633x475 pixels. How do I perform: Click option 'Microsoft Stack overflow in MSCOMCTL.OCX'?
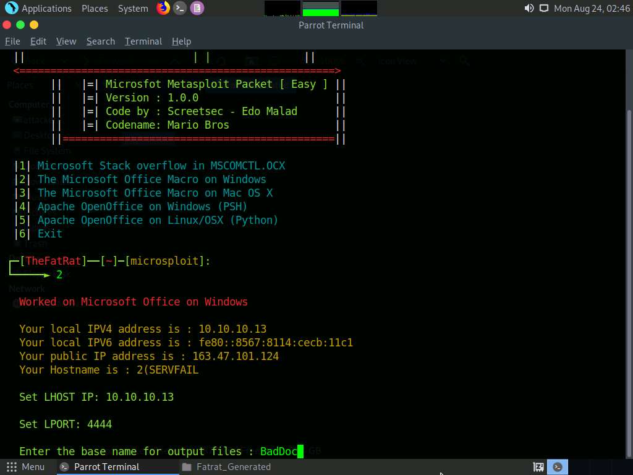click(161, 166)
